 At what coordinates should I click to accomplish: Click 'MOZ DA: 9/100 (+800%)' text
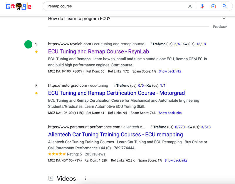66,71
